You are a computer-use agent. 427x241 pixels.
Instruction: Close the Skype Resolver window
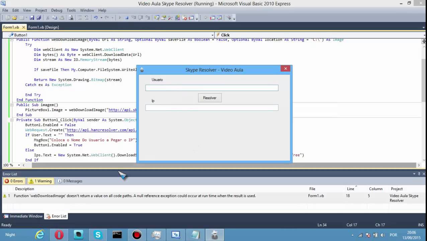(285, 69)
